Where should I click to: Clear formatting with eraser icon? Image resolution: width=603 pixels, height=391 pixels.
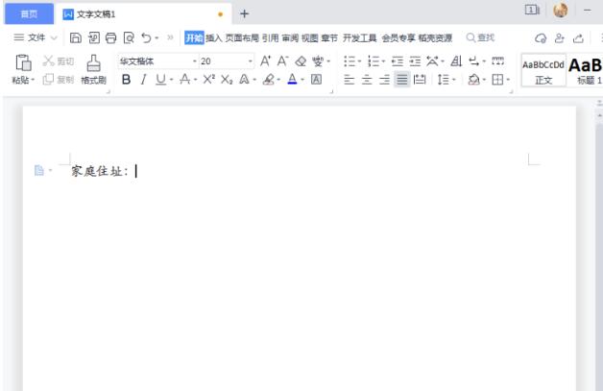coord(301,61)
